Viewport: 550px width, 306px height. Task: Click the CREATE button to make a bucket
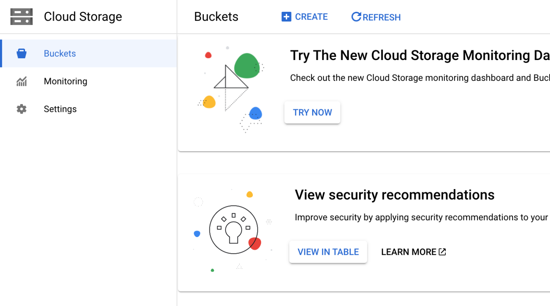tap(304, 16)
